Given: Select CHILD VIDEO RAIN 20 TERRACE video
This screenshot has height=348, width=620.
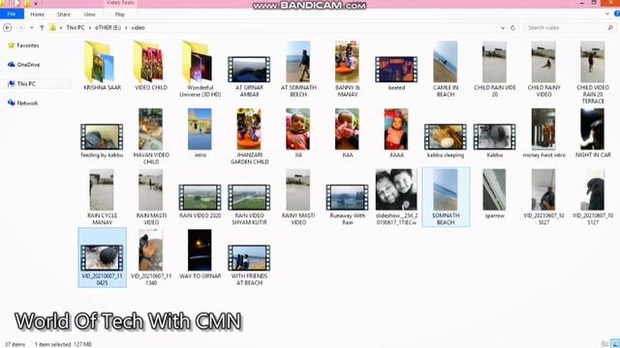Looking at the screenshot, I should click(593, 72).
